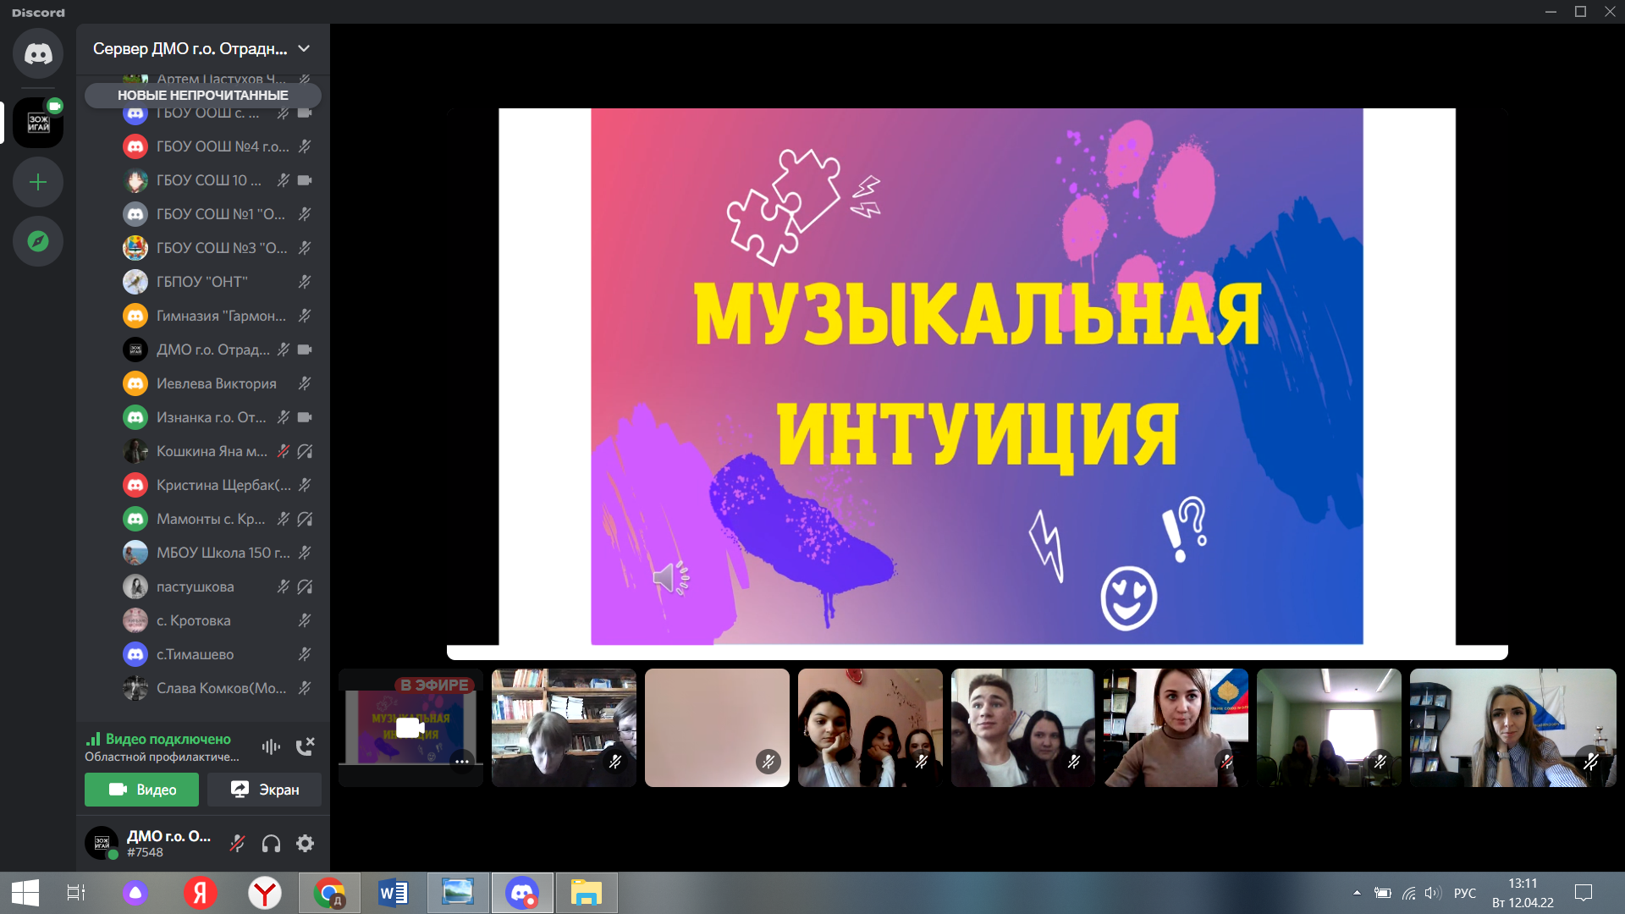Show hidden system tray icons

pos(1357,893)
